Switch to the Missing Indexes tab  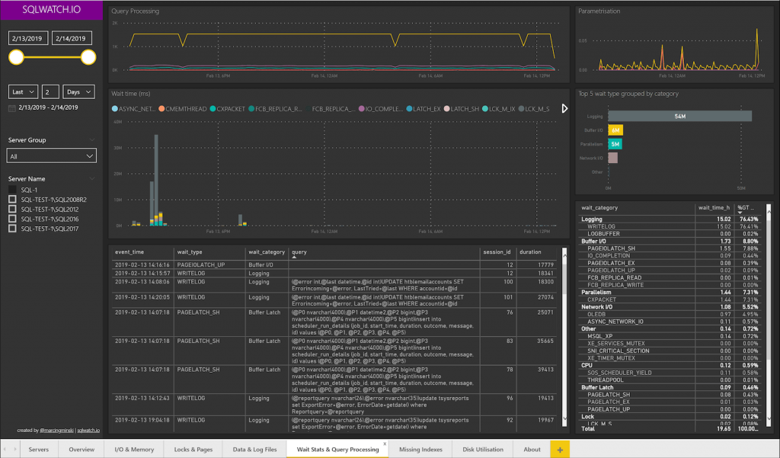[420, 449]
